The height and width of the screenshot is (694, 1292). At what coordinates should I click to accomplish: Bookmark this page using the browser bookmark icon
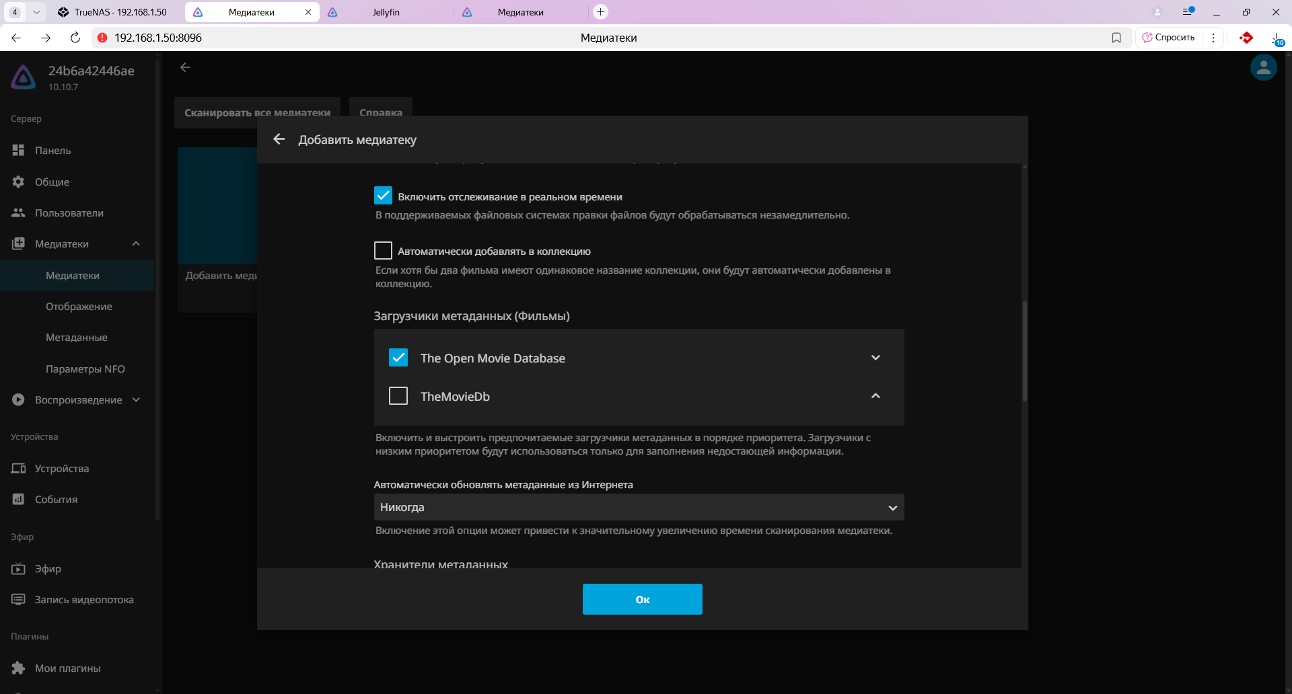coord(1116,38)
